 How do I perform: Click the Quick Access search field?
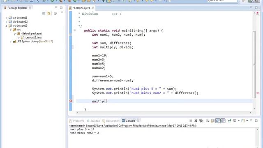point(222,1)
